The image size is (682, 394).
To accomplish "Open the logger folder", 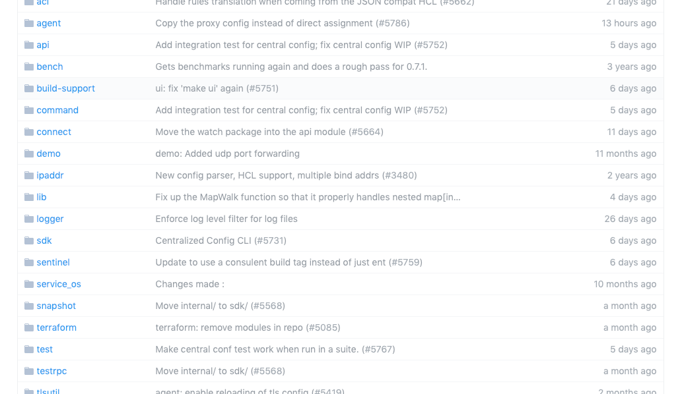I will point(50,219).
